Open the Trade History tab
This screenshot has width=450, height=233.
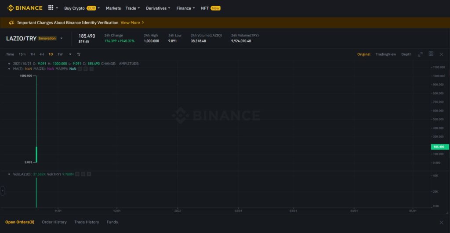coord(87,222)
